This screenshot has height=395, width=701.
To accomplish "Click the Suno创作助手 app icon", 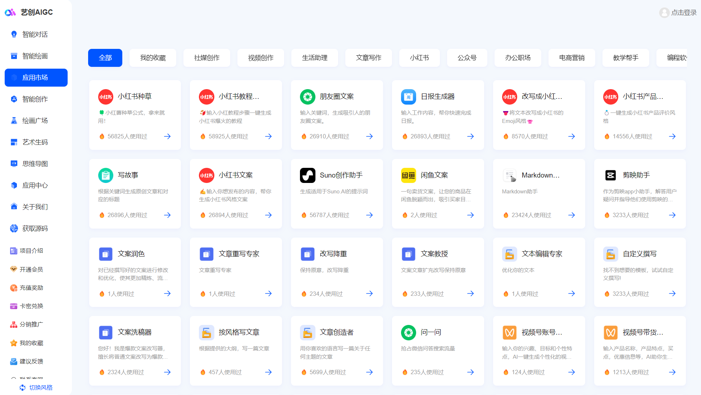I will (x=308, y=175).
